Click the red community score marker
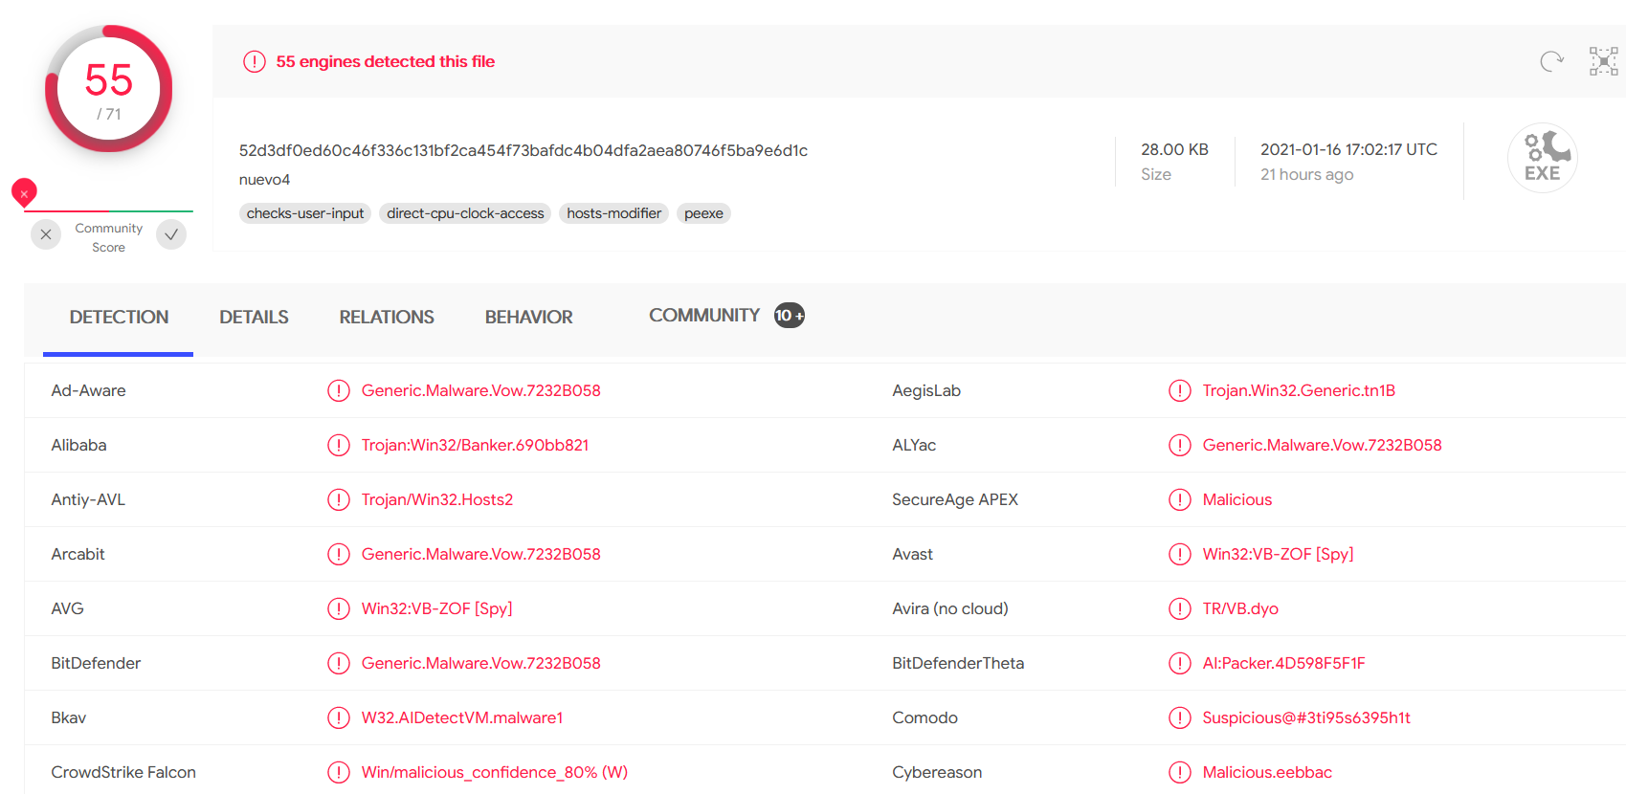Image resolution: width=1626 pixels, height=794 pixels. click(x=24, y=193)
